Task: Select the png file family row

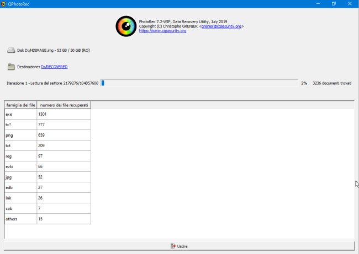Action: click(x=47, y=135)
